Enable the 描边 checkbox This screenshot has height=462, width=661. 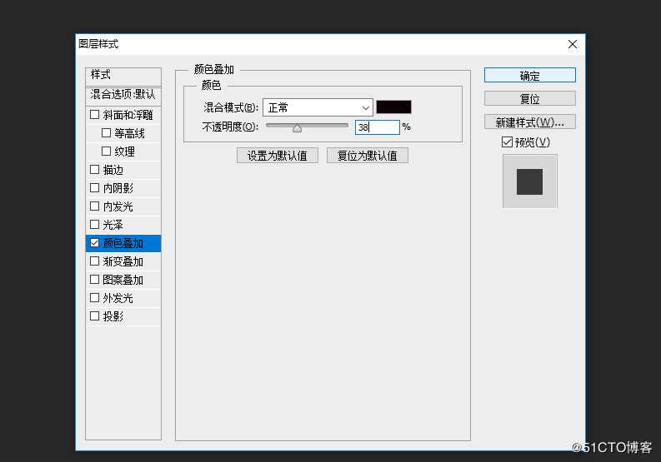(95, 169)
